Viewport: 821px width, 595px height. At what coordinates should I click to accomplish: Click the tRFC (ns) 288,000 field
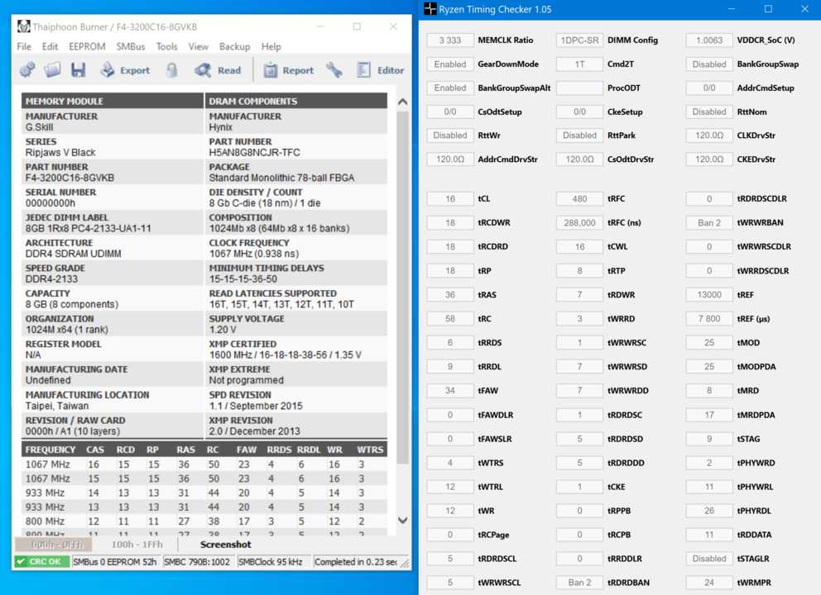point(579,223)
